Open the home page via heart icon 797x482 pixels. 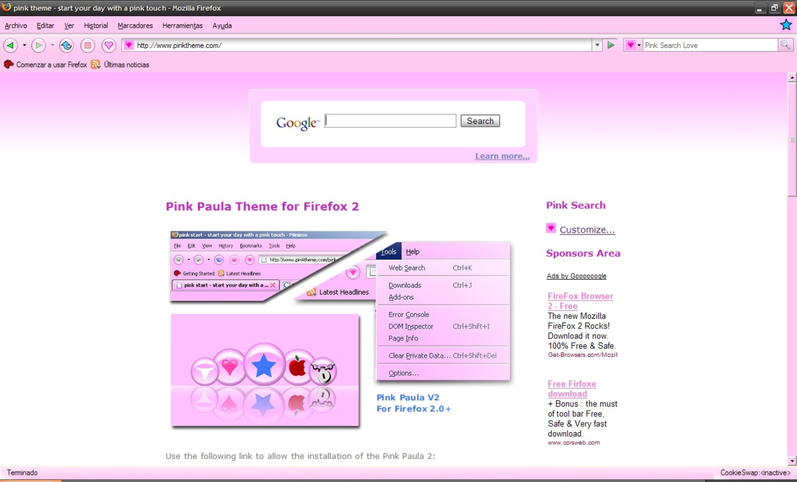[108, 45]
